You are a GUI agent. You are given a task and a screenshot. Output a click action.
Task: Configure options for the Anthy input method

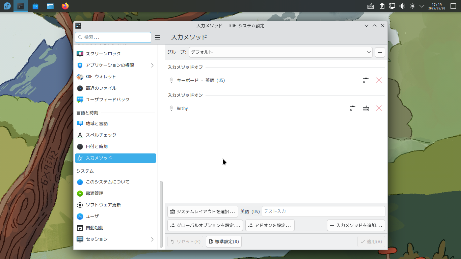point(352,108)
